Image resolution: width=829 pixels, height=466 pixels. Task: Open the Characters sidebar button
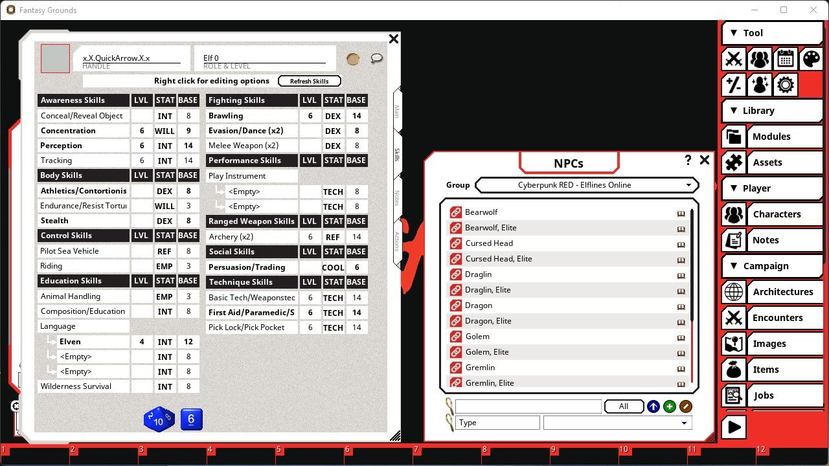[785, 214]
